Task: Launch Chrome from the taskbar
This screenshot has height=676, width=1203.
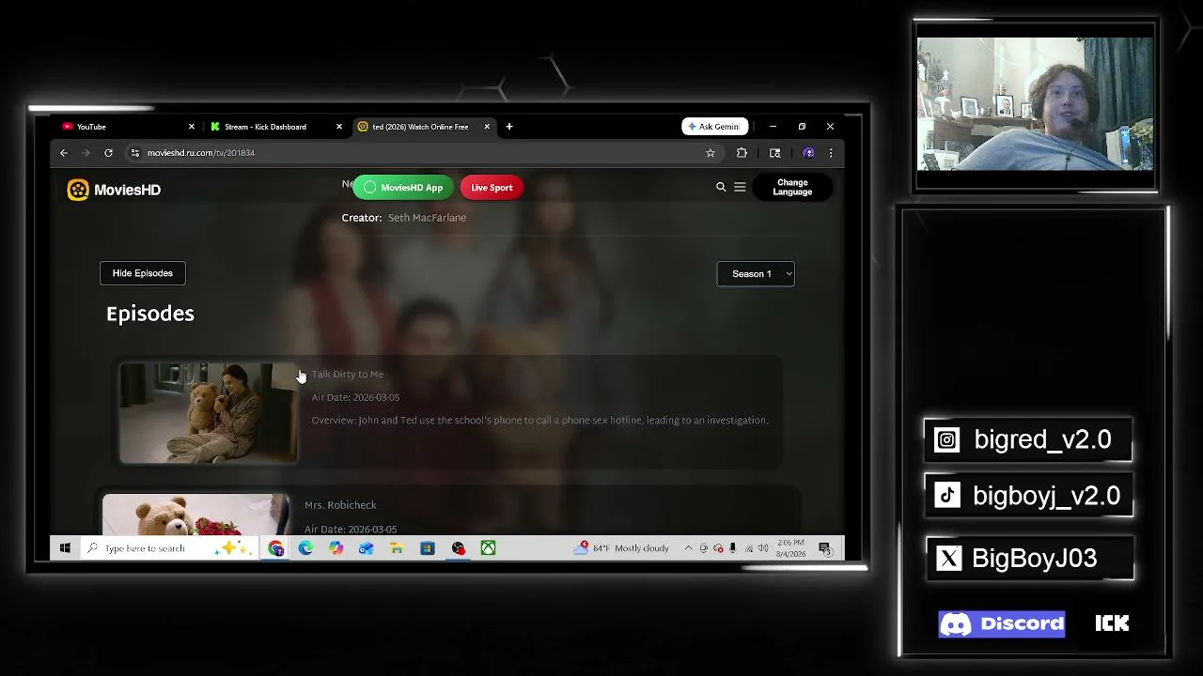Action: [x=275, y=548]
